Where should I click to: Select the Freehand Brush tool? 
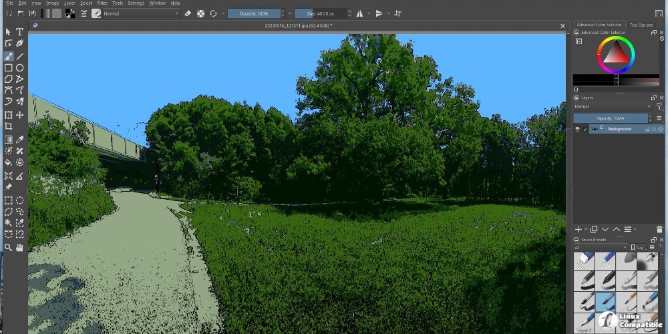point(9,56)
